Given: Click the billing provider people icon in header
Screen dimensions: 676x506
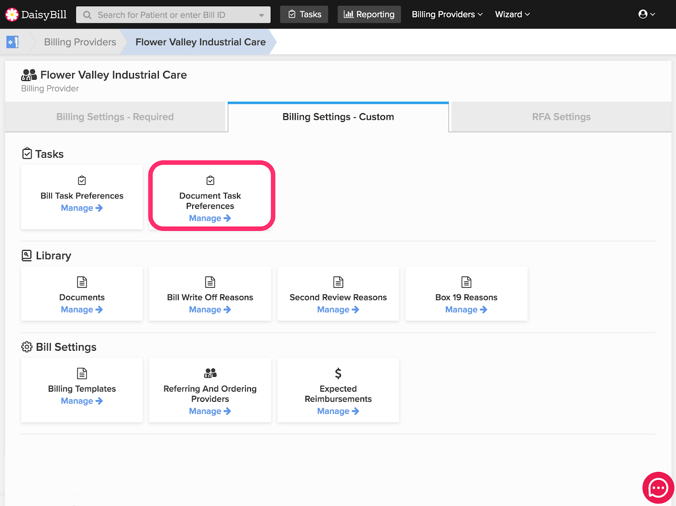Looking at the screenshot, I should (x=29, y=75).
